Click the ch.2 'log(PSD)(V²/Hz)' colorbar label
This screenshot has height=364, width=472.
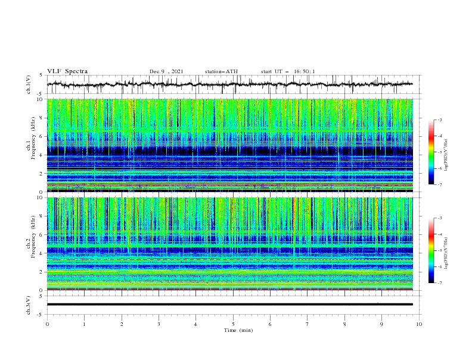(446, 253)
